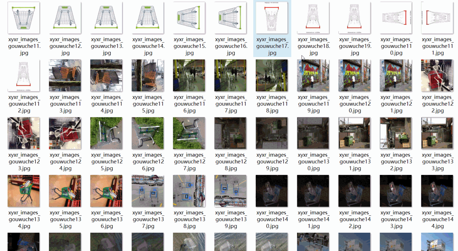Pick the xyxr_images_gouwuche143.jpg thumbnail
The height and width of the screenshot is (251, 458).
[x=396, y=191]
